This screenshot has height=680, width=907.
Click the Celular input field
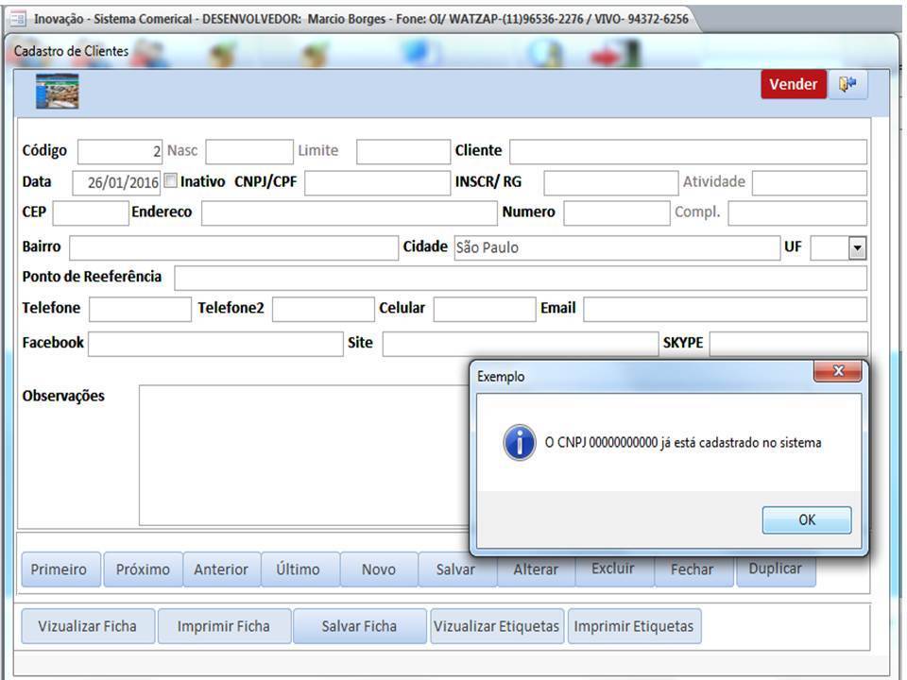(x=485, y=310)
